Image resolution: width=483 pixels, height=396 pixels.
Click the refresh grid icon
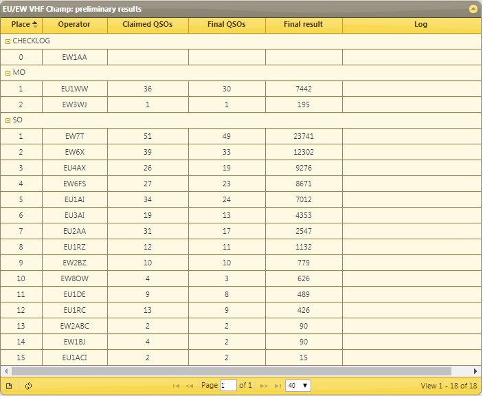point(28,386)
